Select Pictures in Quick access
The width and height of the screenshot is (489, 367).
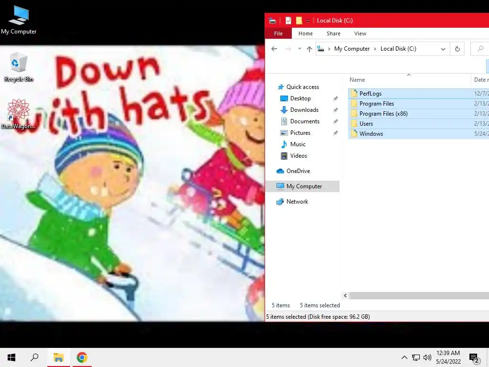pyautogui.click(x=300, y=133)
